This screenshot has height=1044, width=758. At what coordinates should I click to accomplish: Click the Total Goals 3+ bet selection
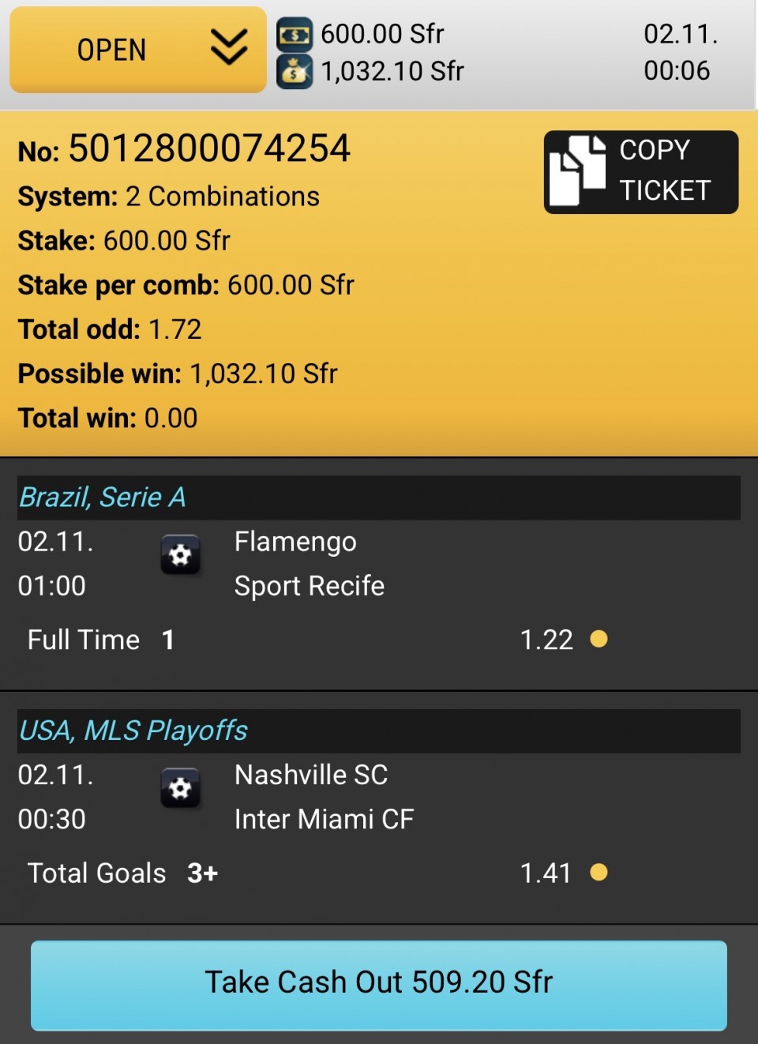coord(122,873)
